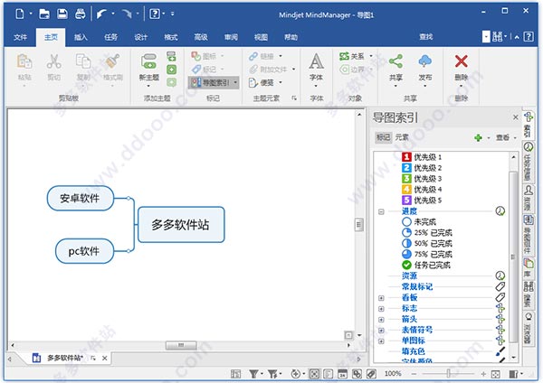
Task: Click the Undo arrow icon
Action: pyautogui.click(x=101, y=14)
